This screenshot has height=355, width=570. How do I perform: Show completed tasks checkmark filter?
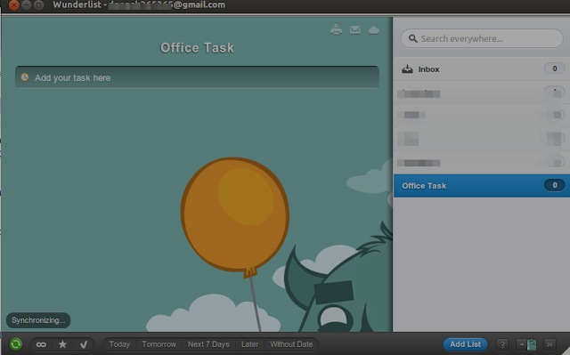coord(84,344)
